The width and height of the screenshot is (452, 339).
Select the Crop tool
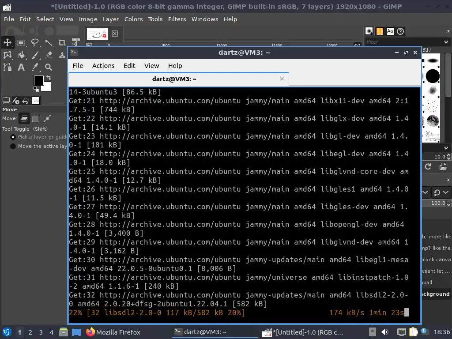tap(62, 43)
